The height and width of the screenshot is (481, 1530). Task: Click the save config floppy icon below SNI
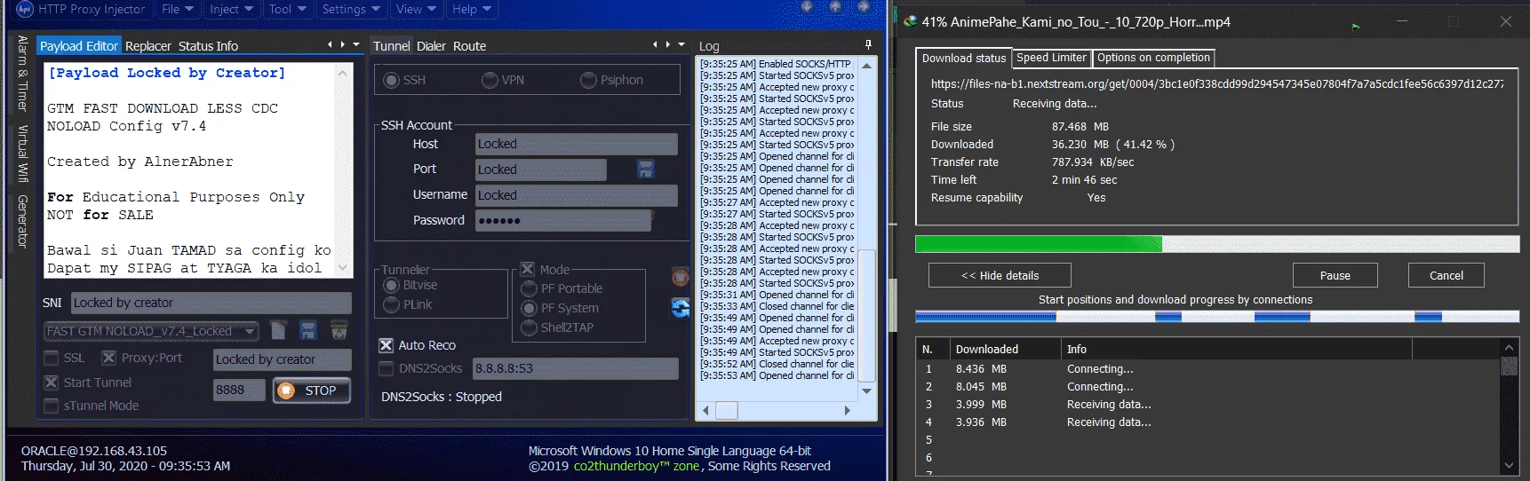coord(308,331)
